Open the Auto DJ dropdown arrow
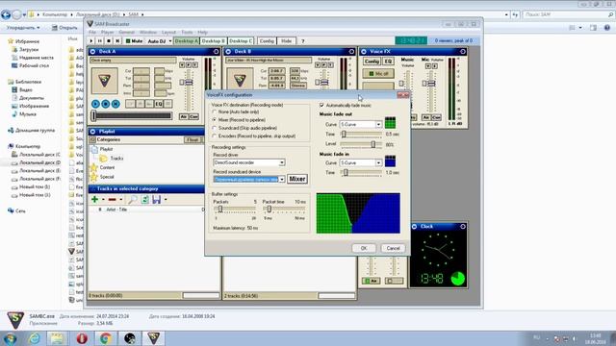Image resolution: width=616 pixels, height=346 pixels. (170, 40)
